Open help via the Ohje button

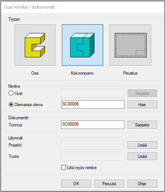pos(142,184)
